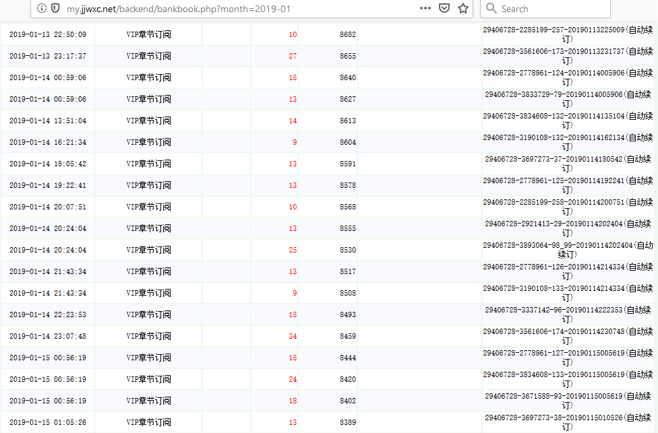Click balance value 8591
Image resolution: width=658 pixels, height=433 pixels.
(x=348, y=164)
